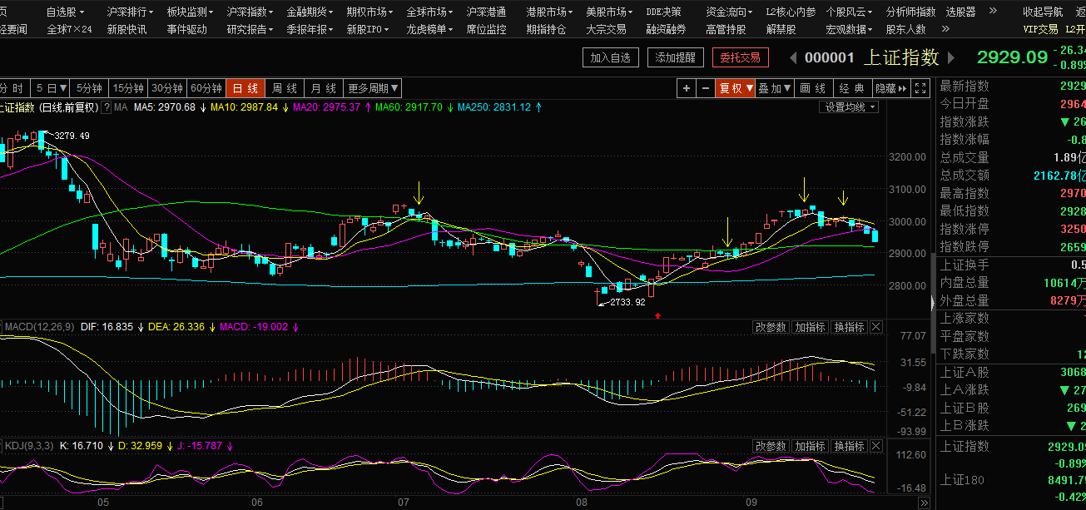Open the 设置均线 dropdown
The height and width of the screenshot is (510, 1086).
(849, 107)
